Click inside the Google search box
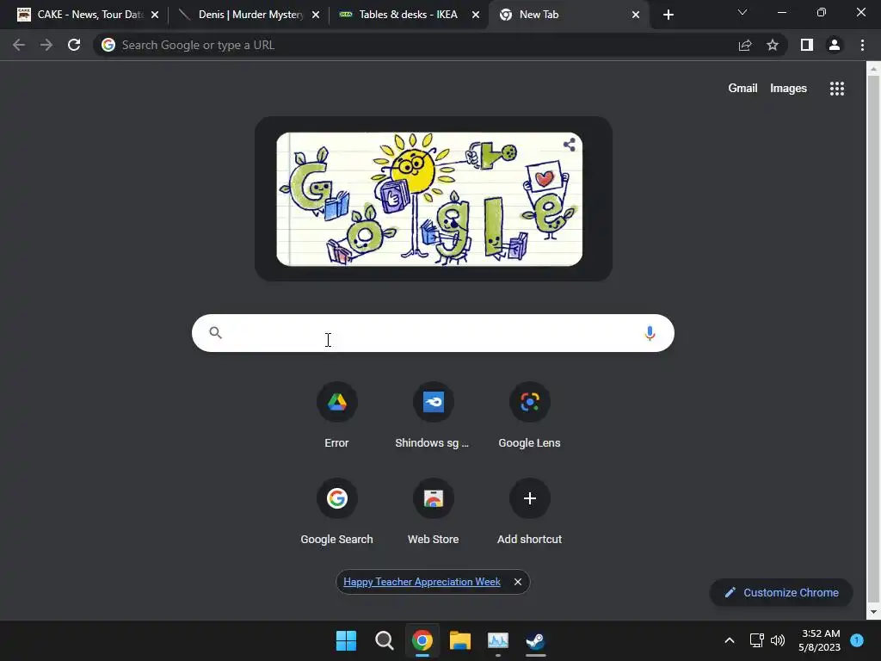 coord(433,333)
